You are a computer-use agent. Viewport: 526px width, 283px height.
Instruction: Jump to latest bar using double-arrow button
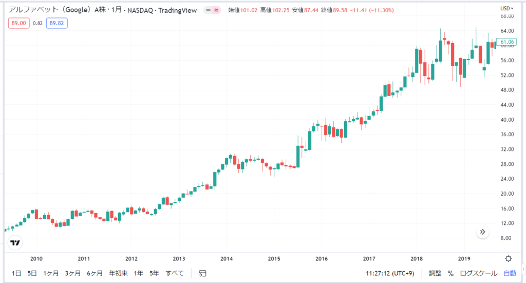click(x=482, y=232)
